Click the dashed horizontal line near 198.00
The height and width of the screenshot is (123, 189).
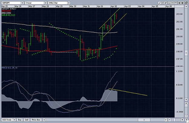pos(64,52)
